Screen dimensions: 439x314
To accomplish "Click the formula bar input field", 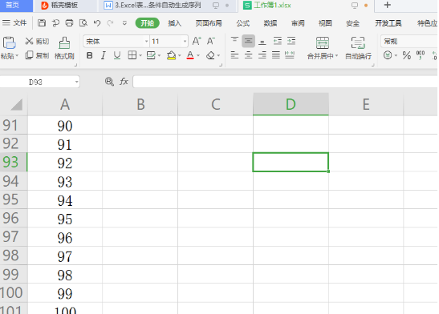I will (x=285, y=82).
